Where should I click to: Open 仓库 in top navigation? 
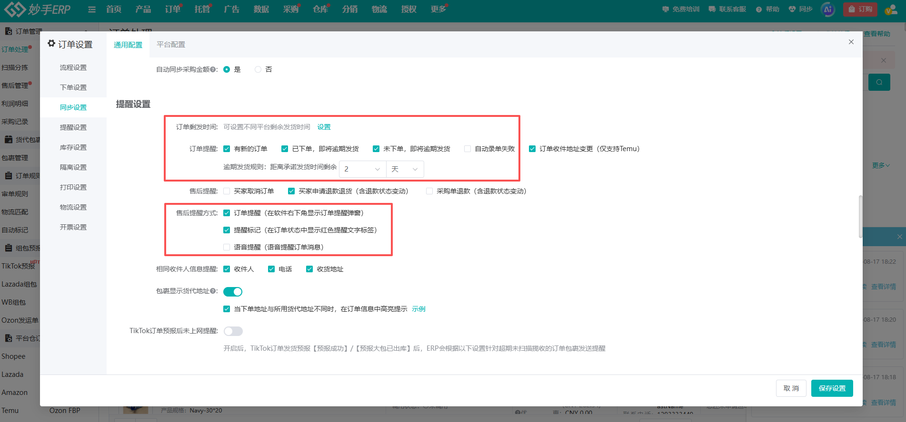pyautogui.click(x=320, y=10)
